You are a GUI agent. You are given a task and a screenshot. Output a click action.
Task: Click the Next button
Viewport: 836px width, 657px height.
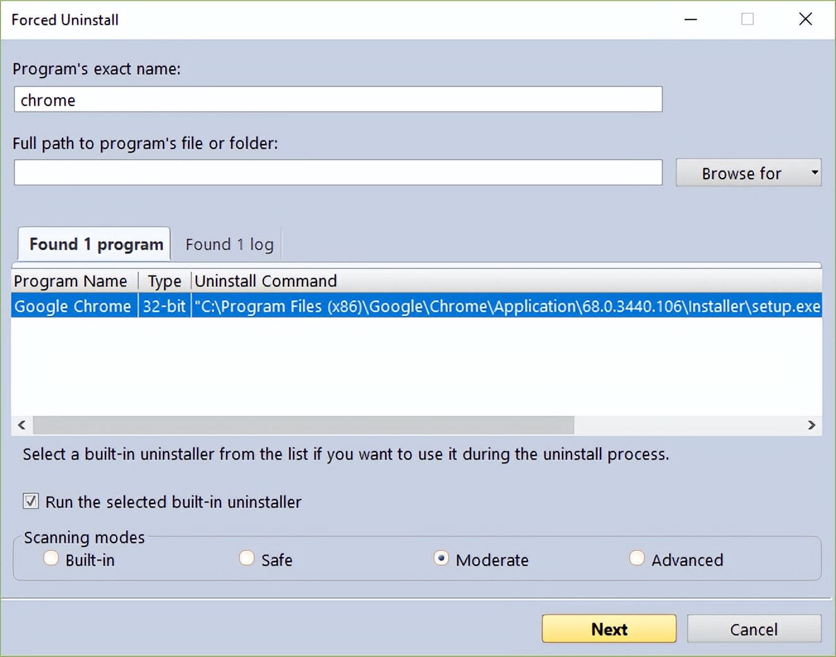click(x=608, y=629)
